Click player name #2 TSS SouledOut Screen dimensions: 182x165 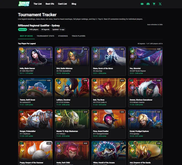[x=63, y=71]
